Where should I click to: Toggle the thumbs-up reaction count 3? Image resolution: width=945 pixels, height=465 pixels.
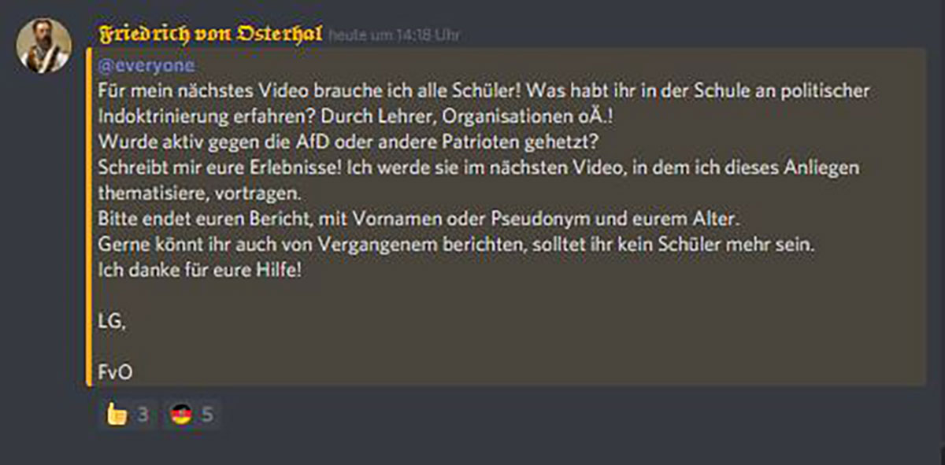[x=143, y=415]
